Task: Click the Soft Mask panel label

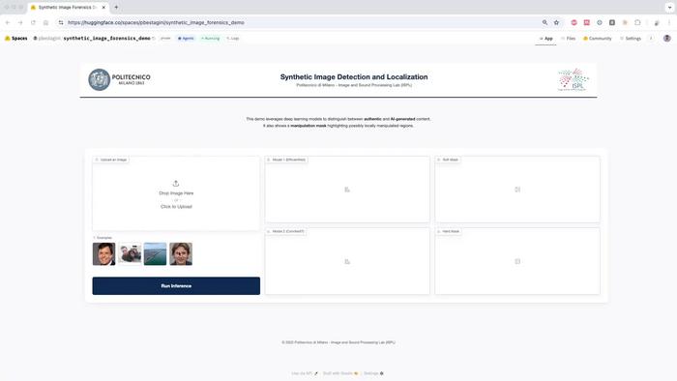Action: (x=448, y=160)
